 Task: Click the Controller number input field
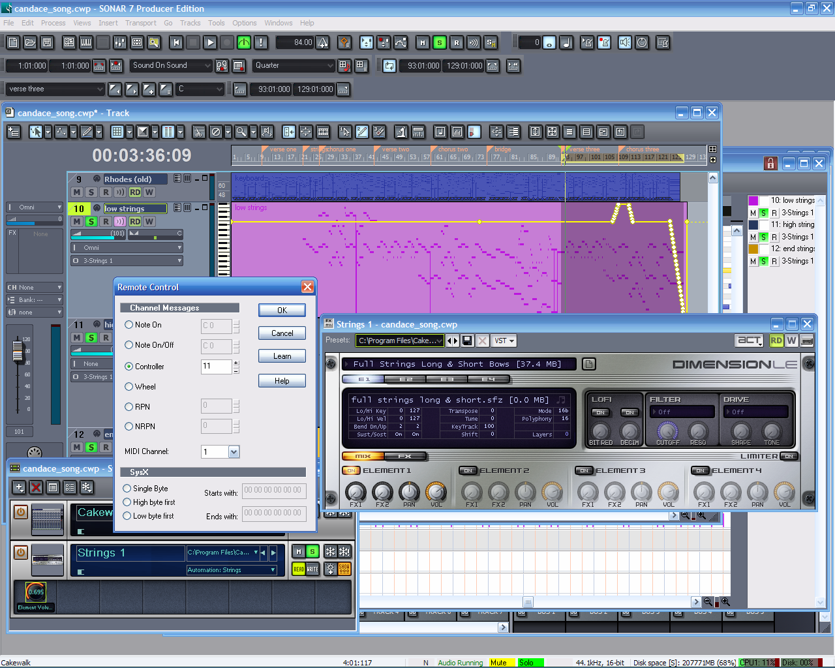[216, 367]
